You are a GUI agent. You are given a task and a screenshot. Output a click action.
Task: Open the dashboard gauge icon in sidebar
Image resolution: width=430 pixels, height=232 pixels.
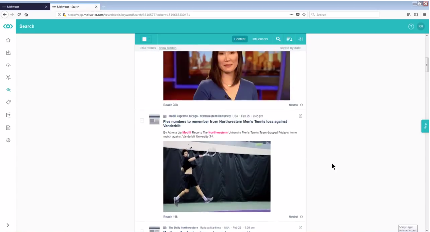pyautogui.click(x=8, y=65)
